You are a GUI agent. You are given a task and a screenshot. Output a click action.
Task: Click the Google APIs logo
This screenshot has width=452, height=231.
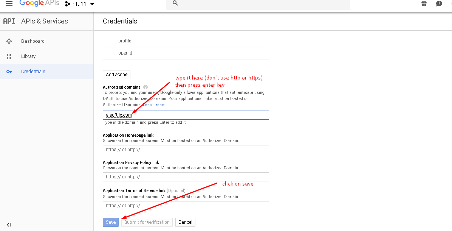pos(39,3)
